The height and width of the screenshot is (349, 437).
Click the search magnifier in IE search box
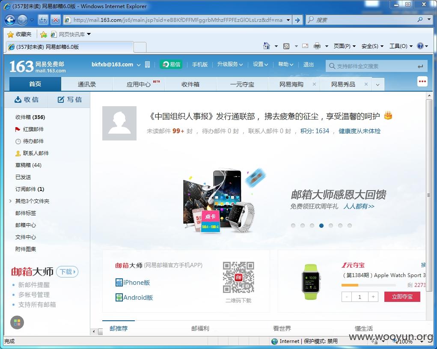(x=420, y=20)
